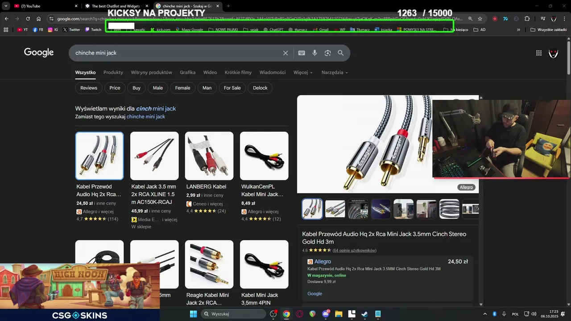Open Opera GX from the taskbar
This screenshot has height=321, width=571.
[299, 314]
